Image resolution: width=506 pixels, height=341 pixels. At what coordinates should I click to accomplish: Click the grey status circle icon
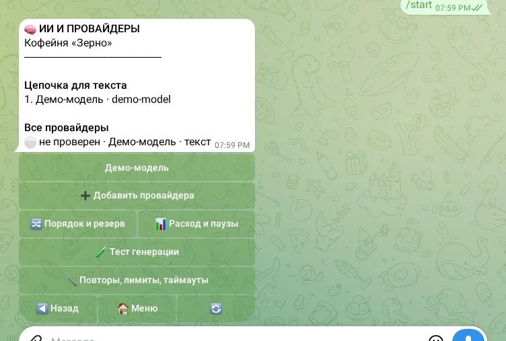[x=30, y=143]
